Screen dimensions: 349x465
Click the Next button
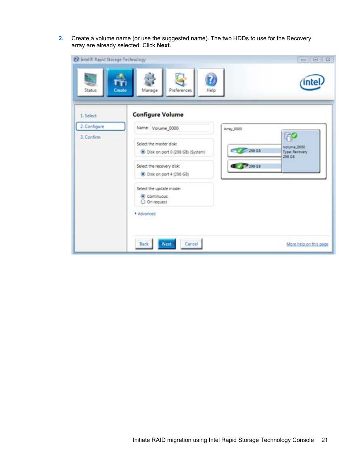click(167, 244)
